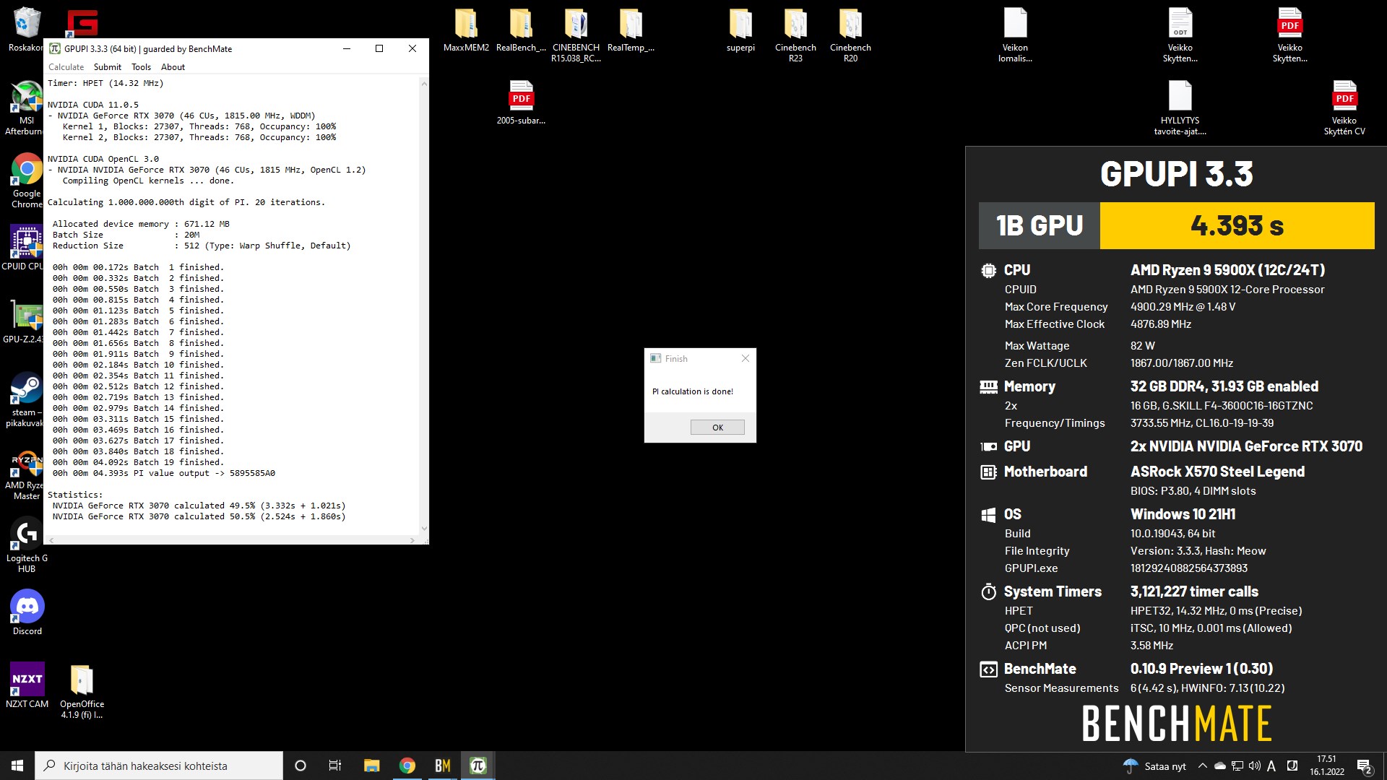The height and width of the screenshot is (780, 1387).
Task: Open the Calculate menu in GPUPI
Action: (66, 67)
